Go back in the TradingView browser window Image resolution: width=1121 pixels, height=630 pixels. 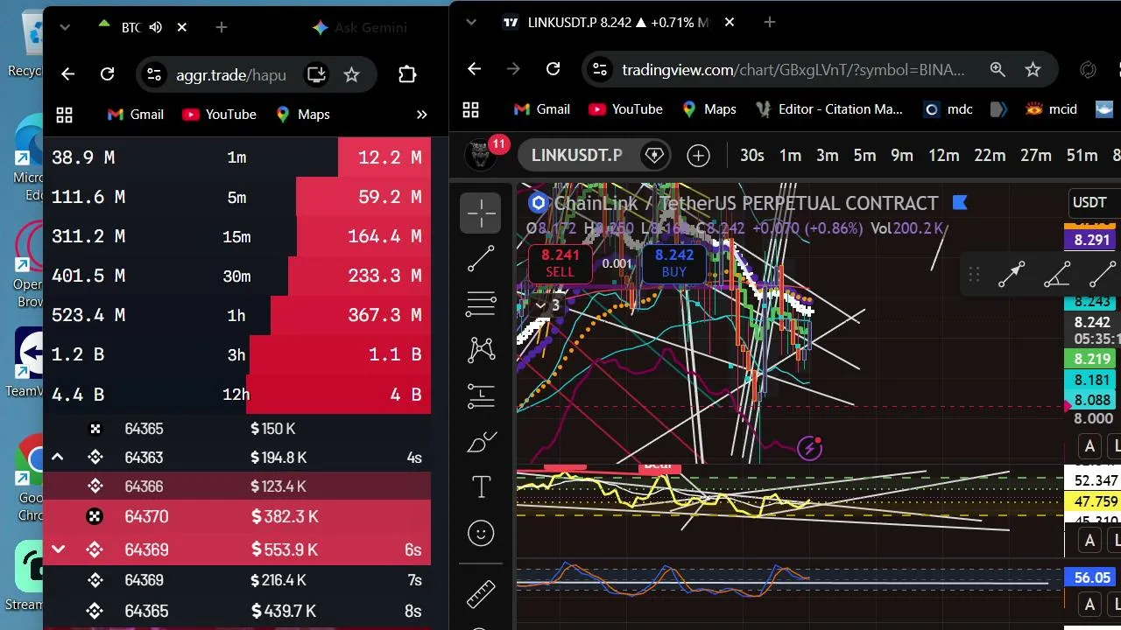pos(474,69)
